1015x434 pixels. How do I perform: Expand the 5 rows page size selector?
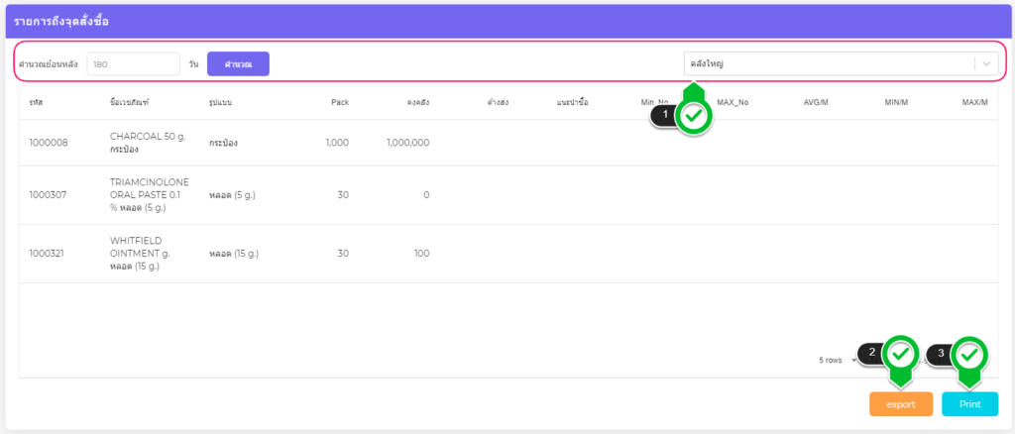pyautogui.click(x=838, y=360)
